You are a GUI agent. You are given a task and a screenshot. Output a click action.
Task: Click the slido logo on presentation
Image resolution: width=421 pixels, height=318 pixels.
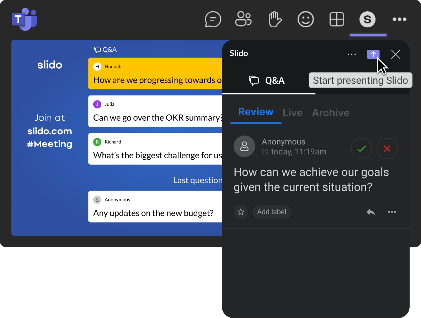[50, 65]
